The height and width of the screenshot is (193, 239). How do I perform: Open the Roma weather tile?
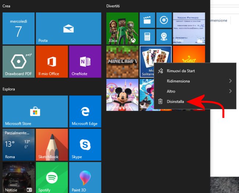(x=18, y=145)
